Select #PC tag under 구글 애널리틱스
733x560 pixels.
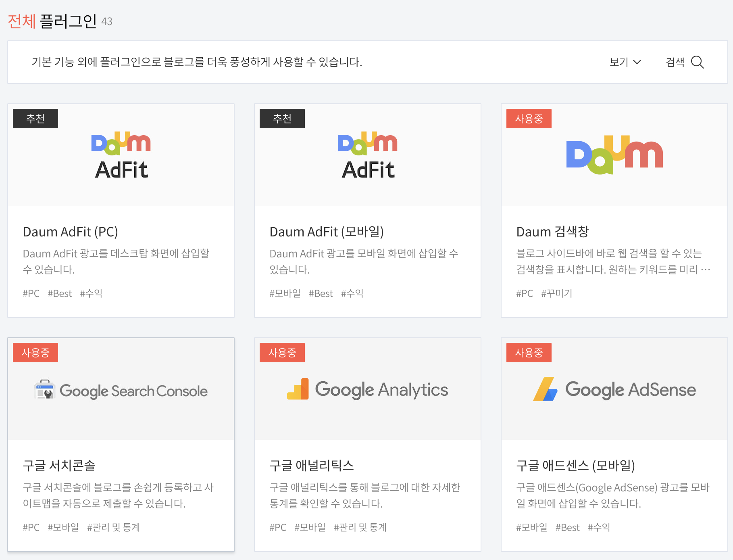(x=278, y=527)
